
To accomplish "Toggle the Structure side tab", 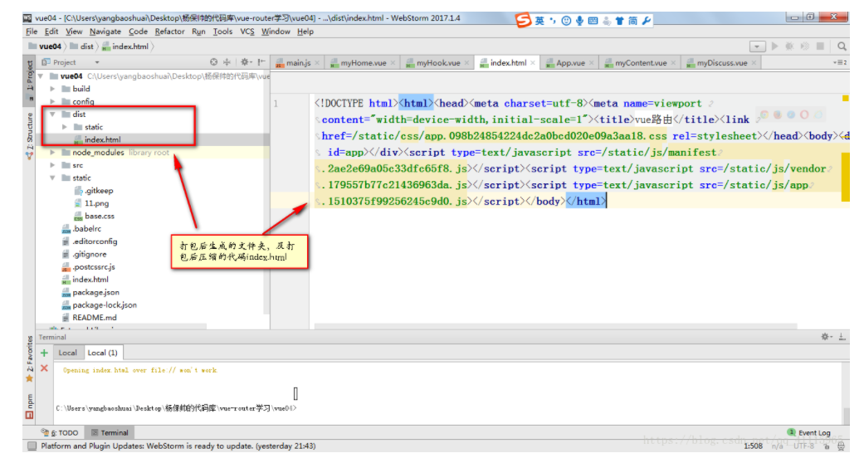I will pos(30,135).
